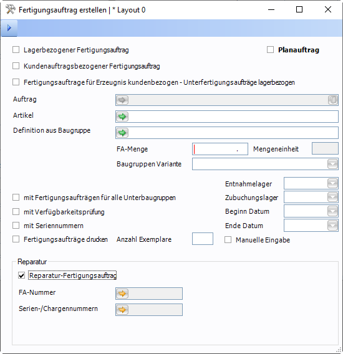Click green arrow for Definition aus Baugruppe
This screenshot has width=343, height=354.
tap(122, 133)
